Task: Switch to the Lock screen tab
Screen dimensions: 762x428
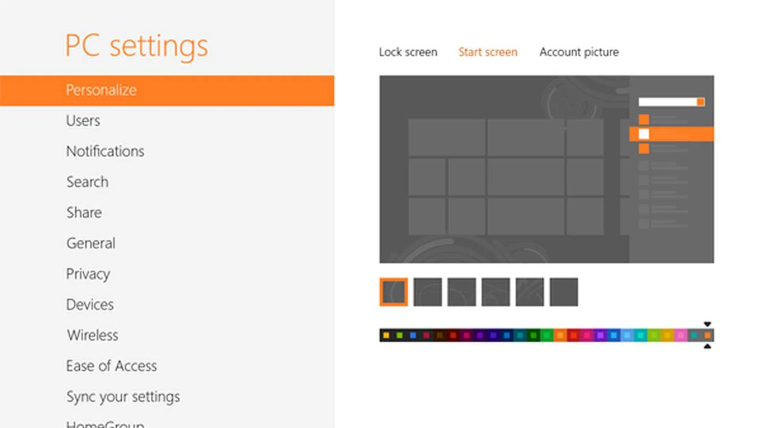Action: click(408, 52)
